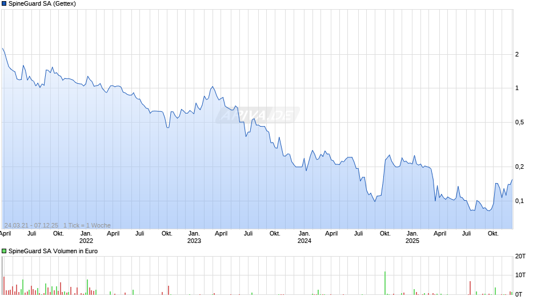Click the '1 Tick = 1 Woche' text
Image resolution: width=537 pixels, height=300 pixels.
click(x=87, y=225)
